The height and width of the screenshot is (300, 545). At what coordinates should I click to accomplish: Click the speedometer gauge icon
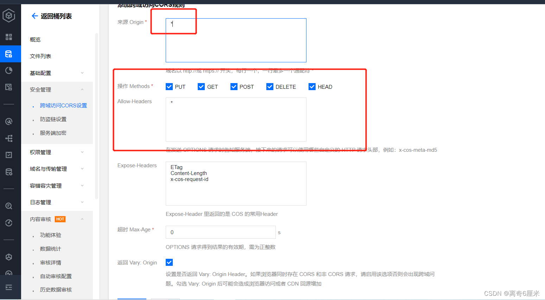coord(9,223)
